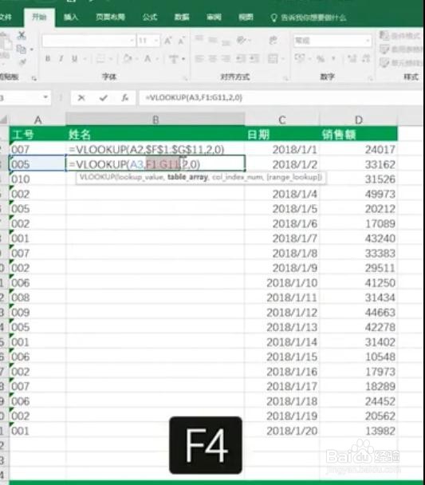
Task: Expand the font size dropdown
Action: 156,41
